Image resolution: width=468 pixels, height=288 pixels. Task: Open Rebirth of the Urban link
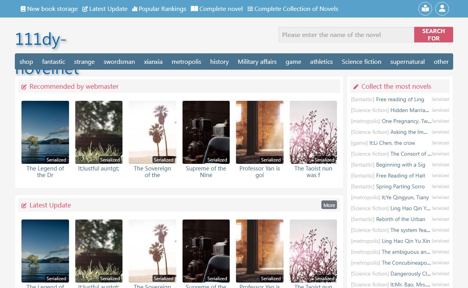pos(401,219)
